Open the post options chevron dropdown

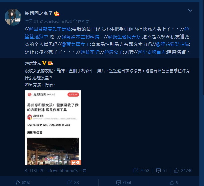tap(190, 10)
